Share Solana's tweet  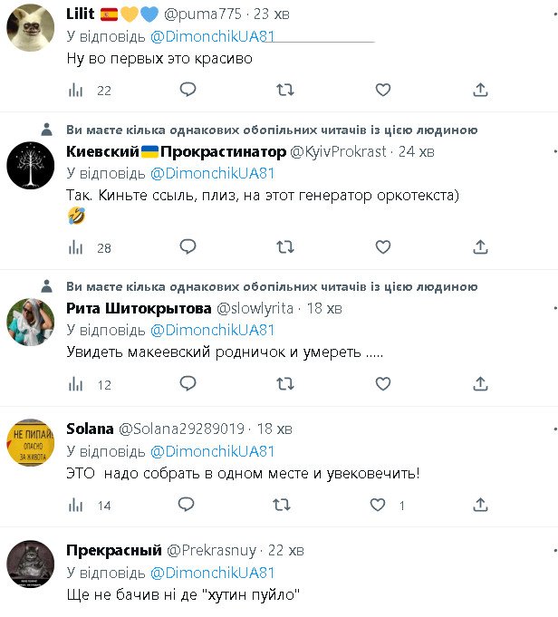pos(481,505)
